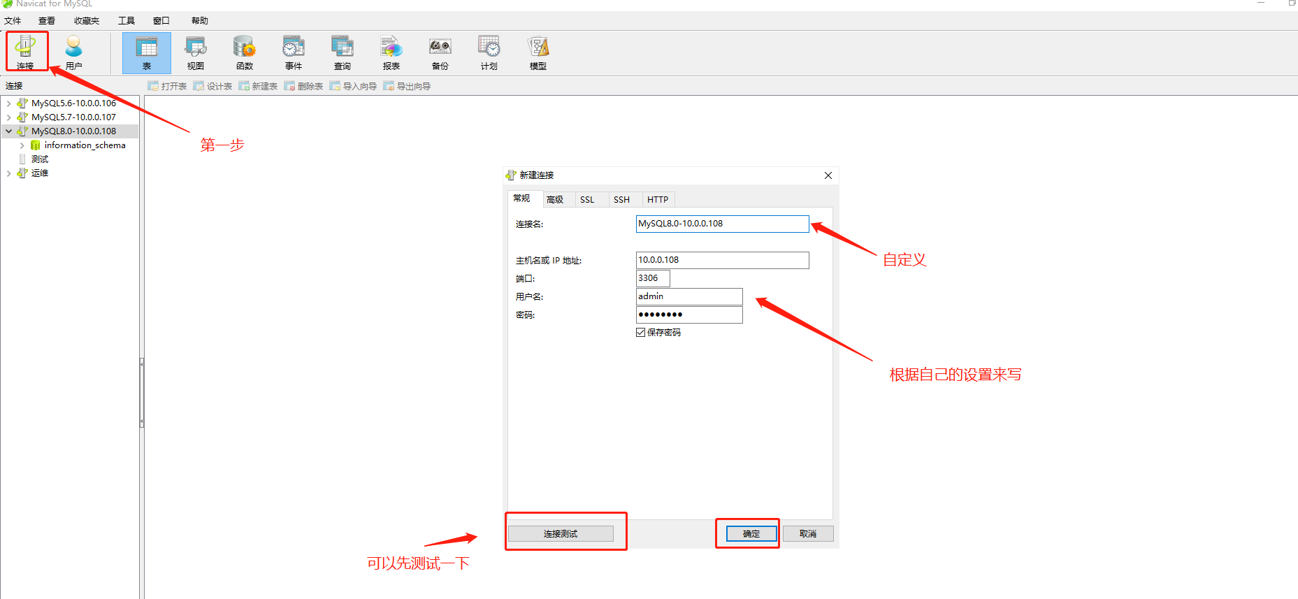Click 新建表 (New Table) in object toolbar
The height and width of the screenshot is (599, 1298).
258,86
